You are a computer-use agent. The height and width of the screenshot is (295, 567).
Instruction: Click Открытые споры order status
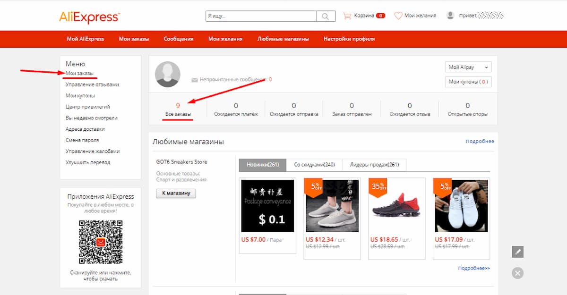point(468,109)
